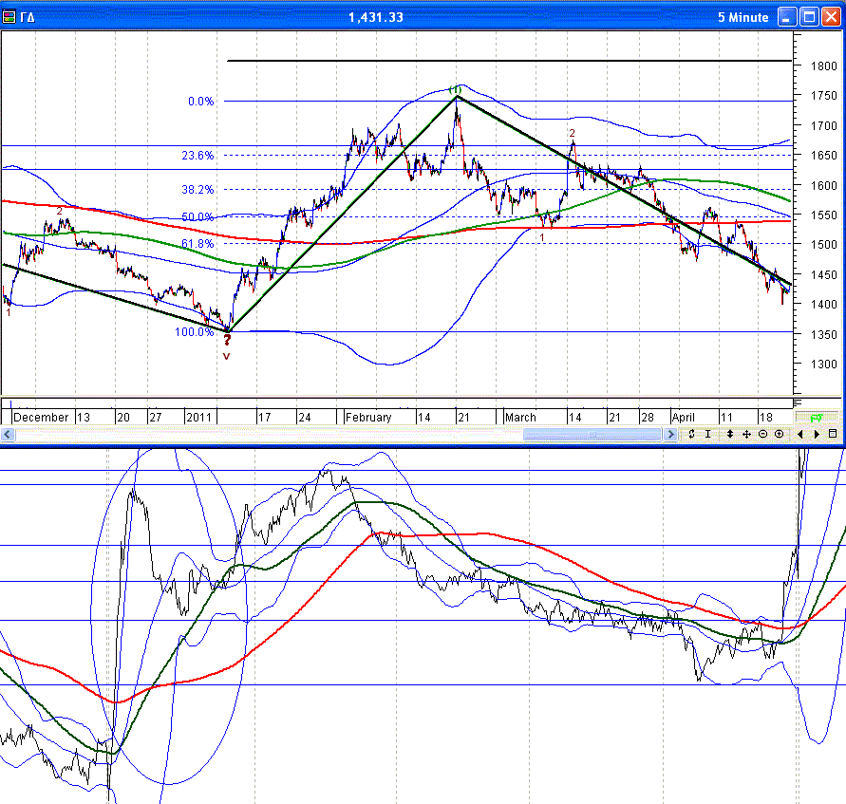
Task: Zoom out using the minus magnifier
Action: pos(762,434)
